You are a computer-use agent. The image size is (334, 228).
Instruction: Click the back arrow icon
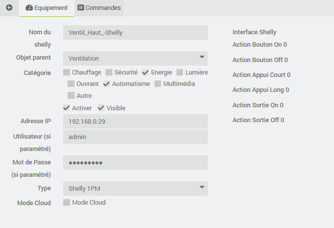click(x=8, y=8)
